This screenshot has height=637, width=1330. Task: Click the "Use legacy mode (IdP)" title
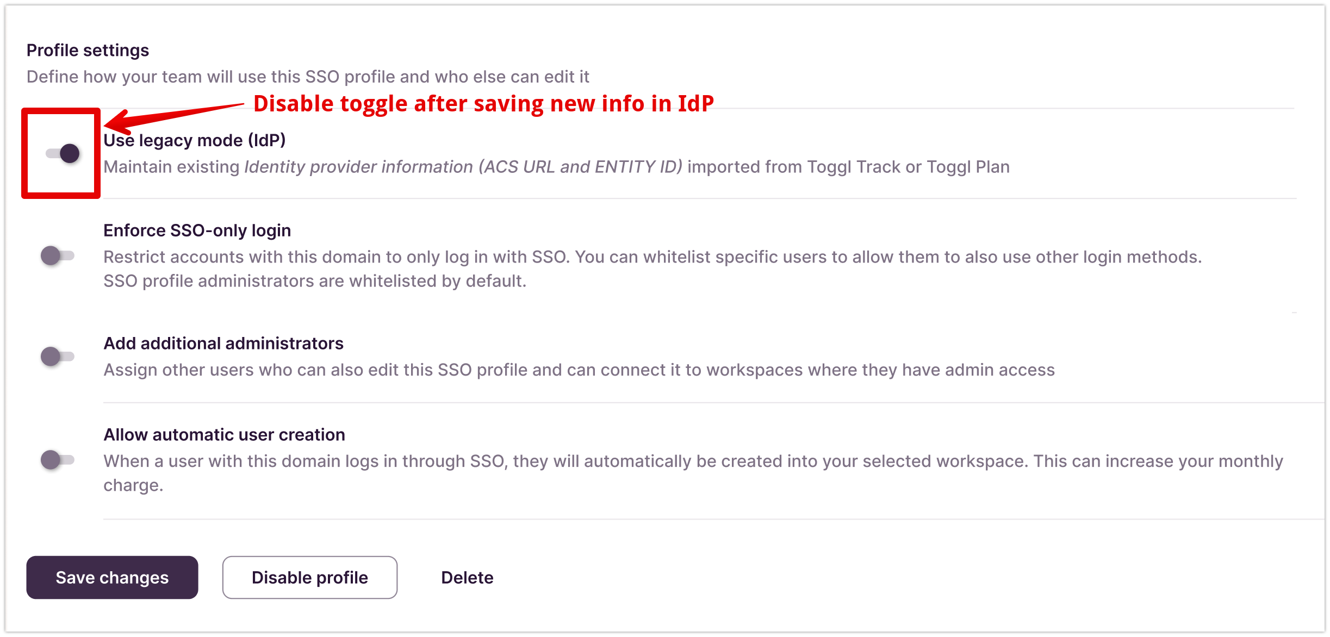[195, 140]
